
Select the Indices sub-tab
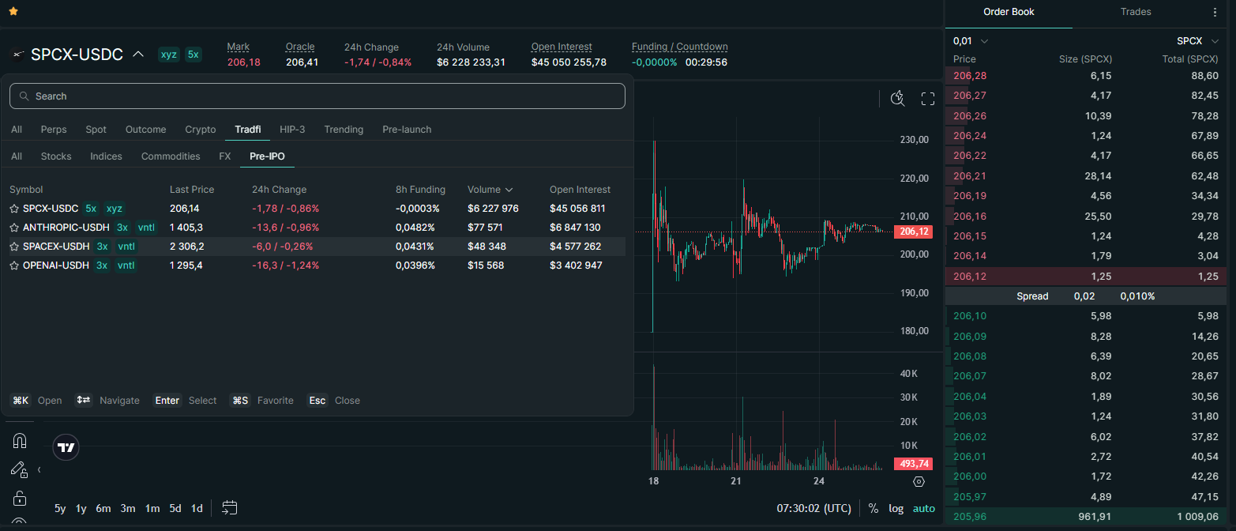tap(106, 156)
